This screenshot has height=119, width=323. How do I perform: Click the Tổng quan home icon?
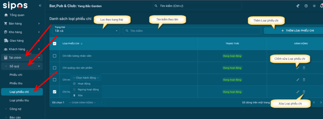point(6,15)
